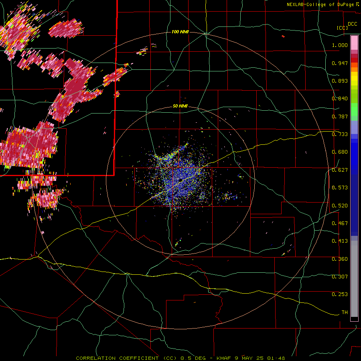
Task: Click the 0.413 scale value
Action: (x=340, y=241)
